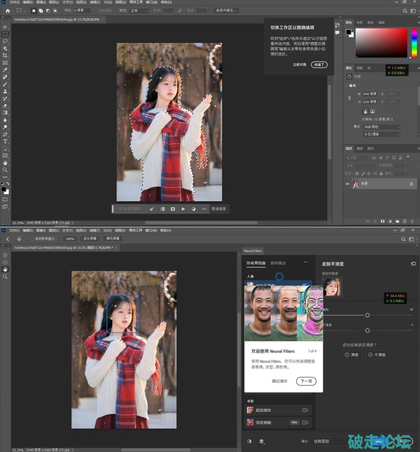This screenshot has height=452, width=420.
Task: Select the Lasso tool in the toolbox
Action: click(x=6, y=41)
